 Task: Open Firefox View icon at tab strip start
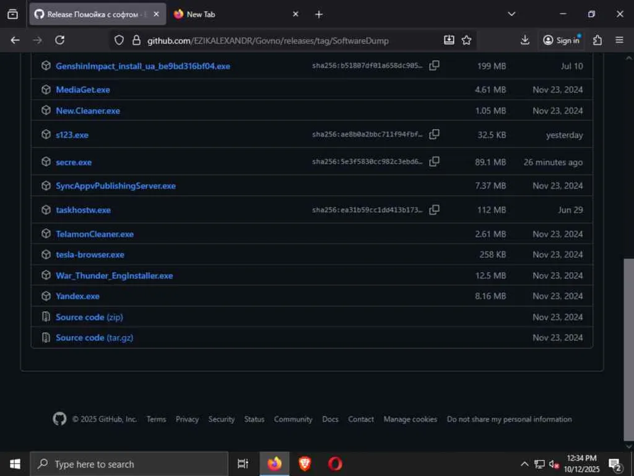click(12, 14)
